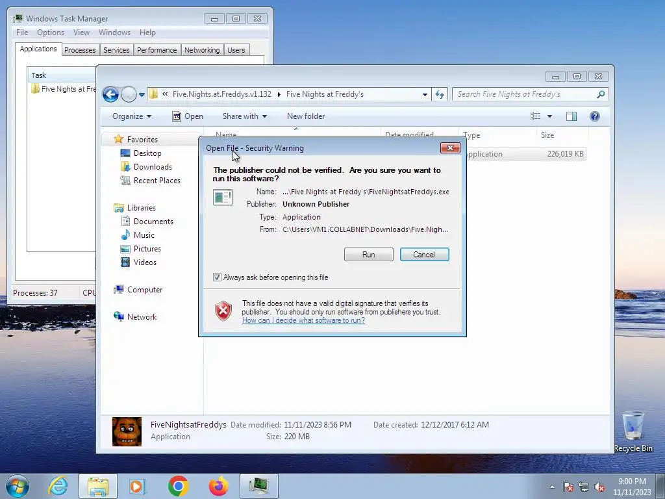Image resolution: width=665 pixels, height=499 pixels.
Task: Select Computer in navigation pane
Action: 145,290
